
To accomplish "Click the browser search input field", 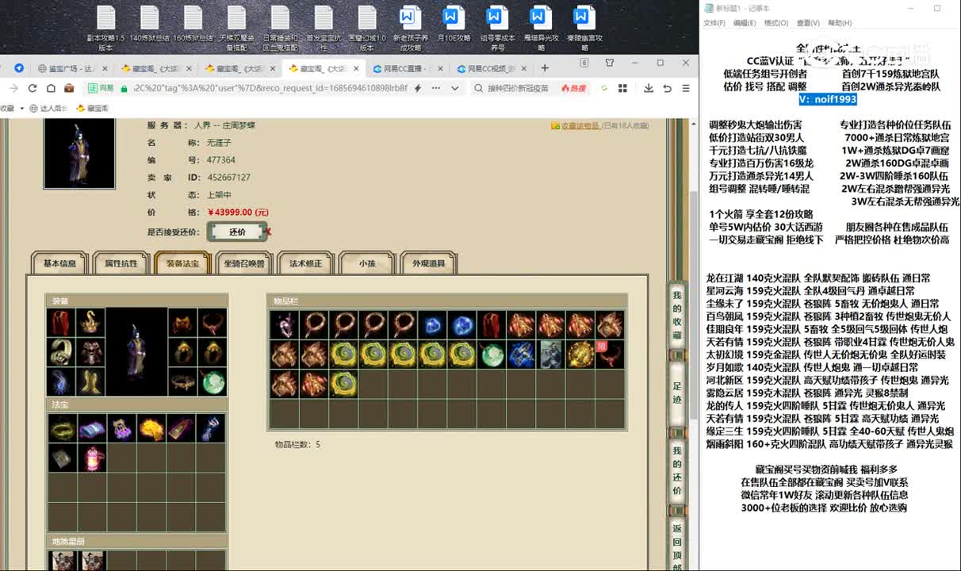I will point(519,88).
